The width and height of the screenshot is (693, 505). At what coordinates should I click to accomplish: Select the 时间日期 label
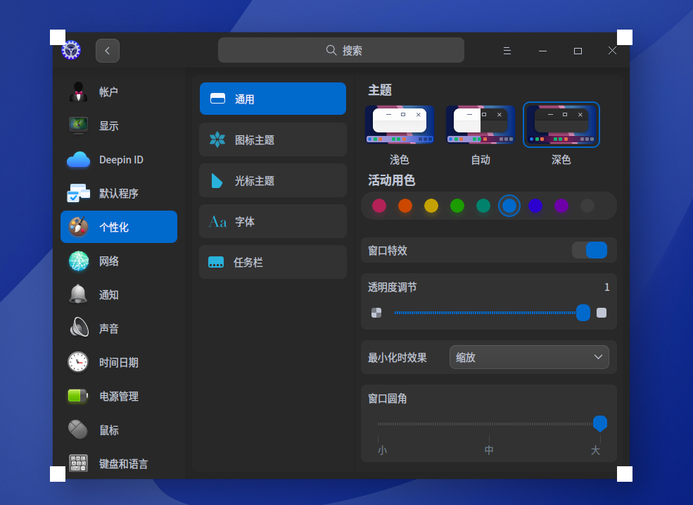tap(119, 363)
